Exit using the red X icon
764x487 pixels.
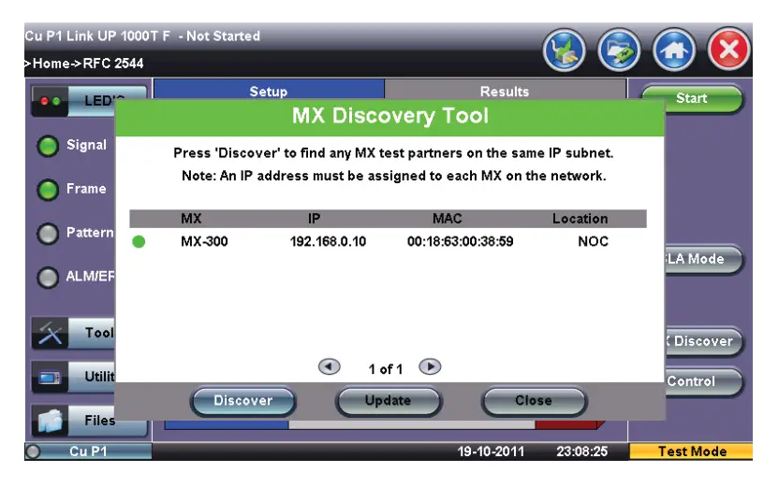729,50
